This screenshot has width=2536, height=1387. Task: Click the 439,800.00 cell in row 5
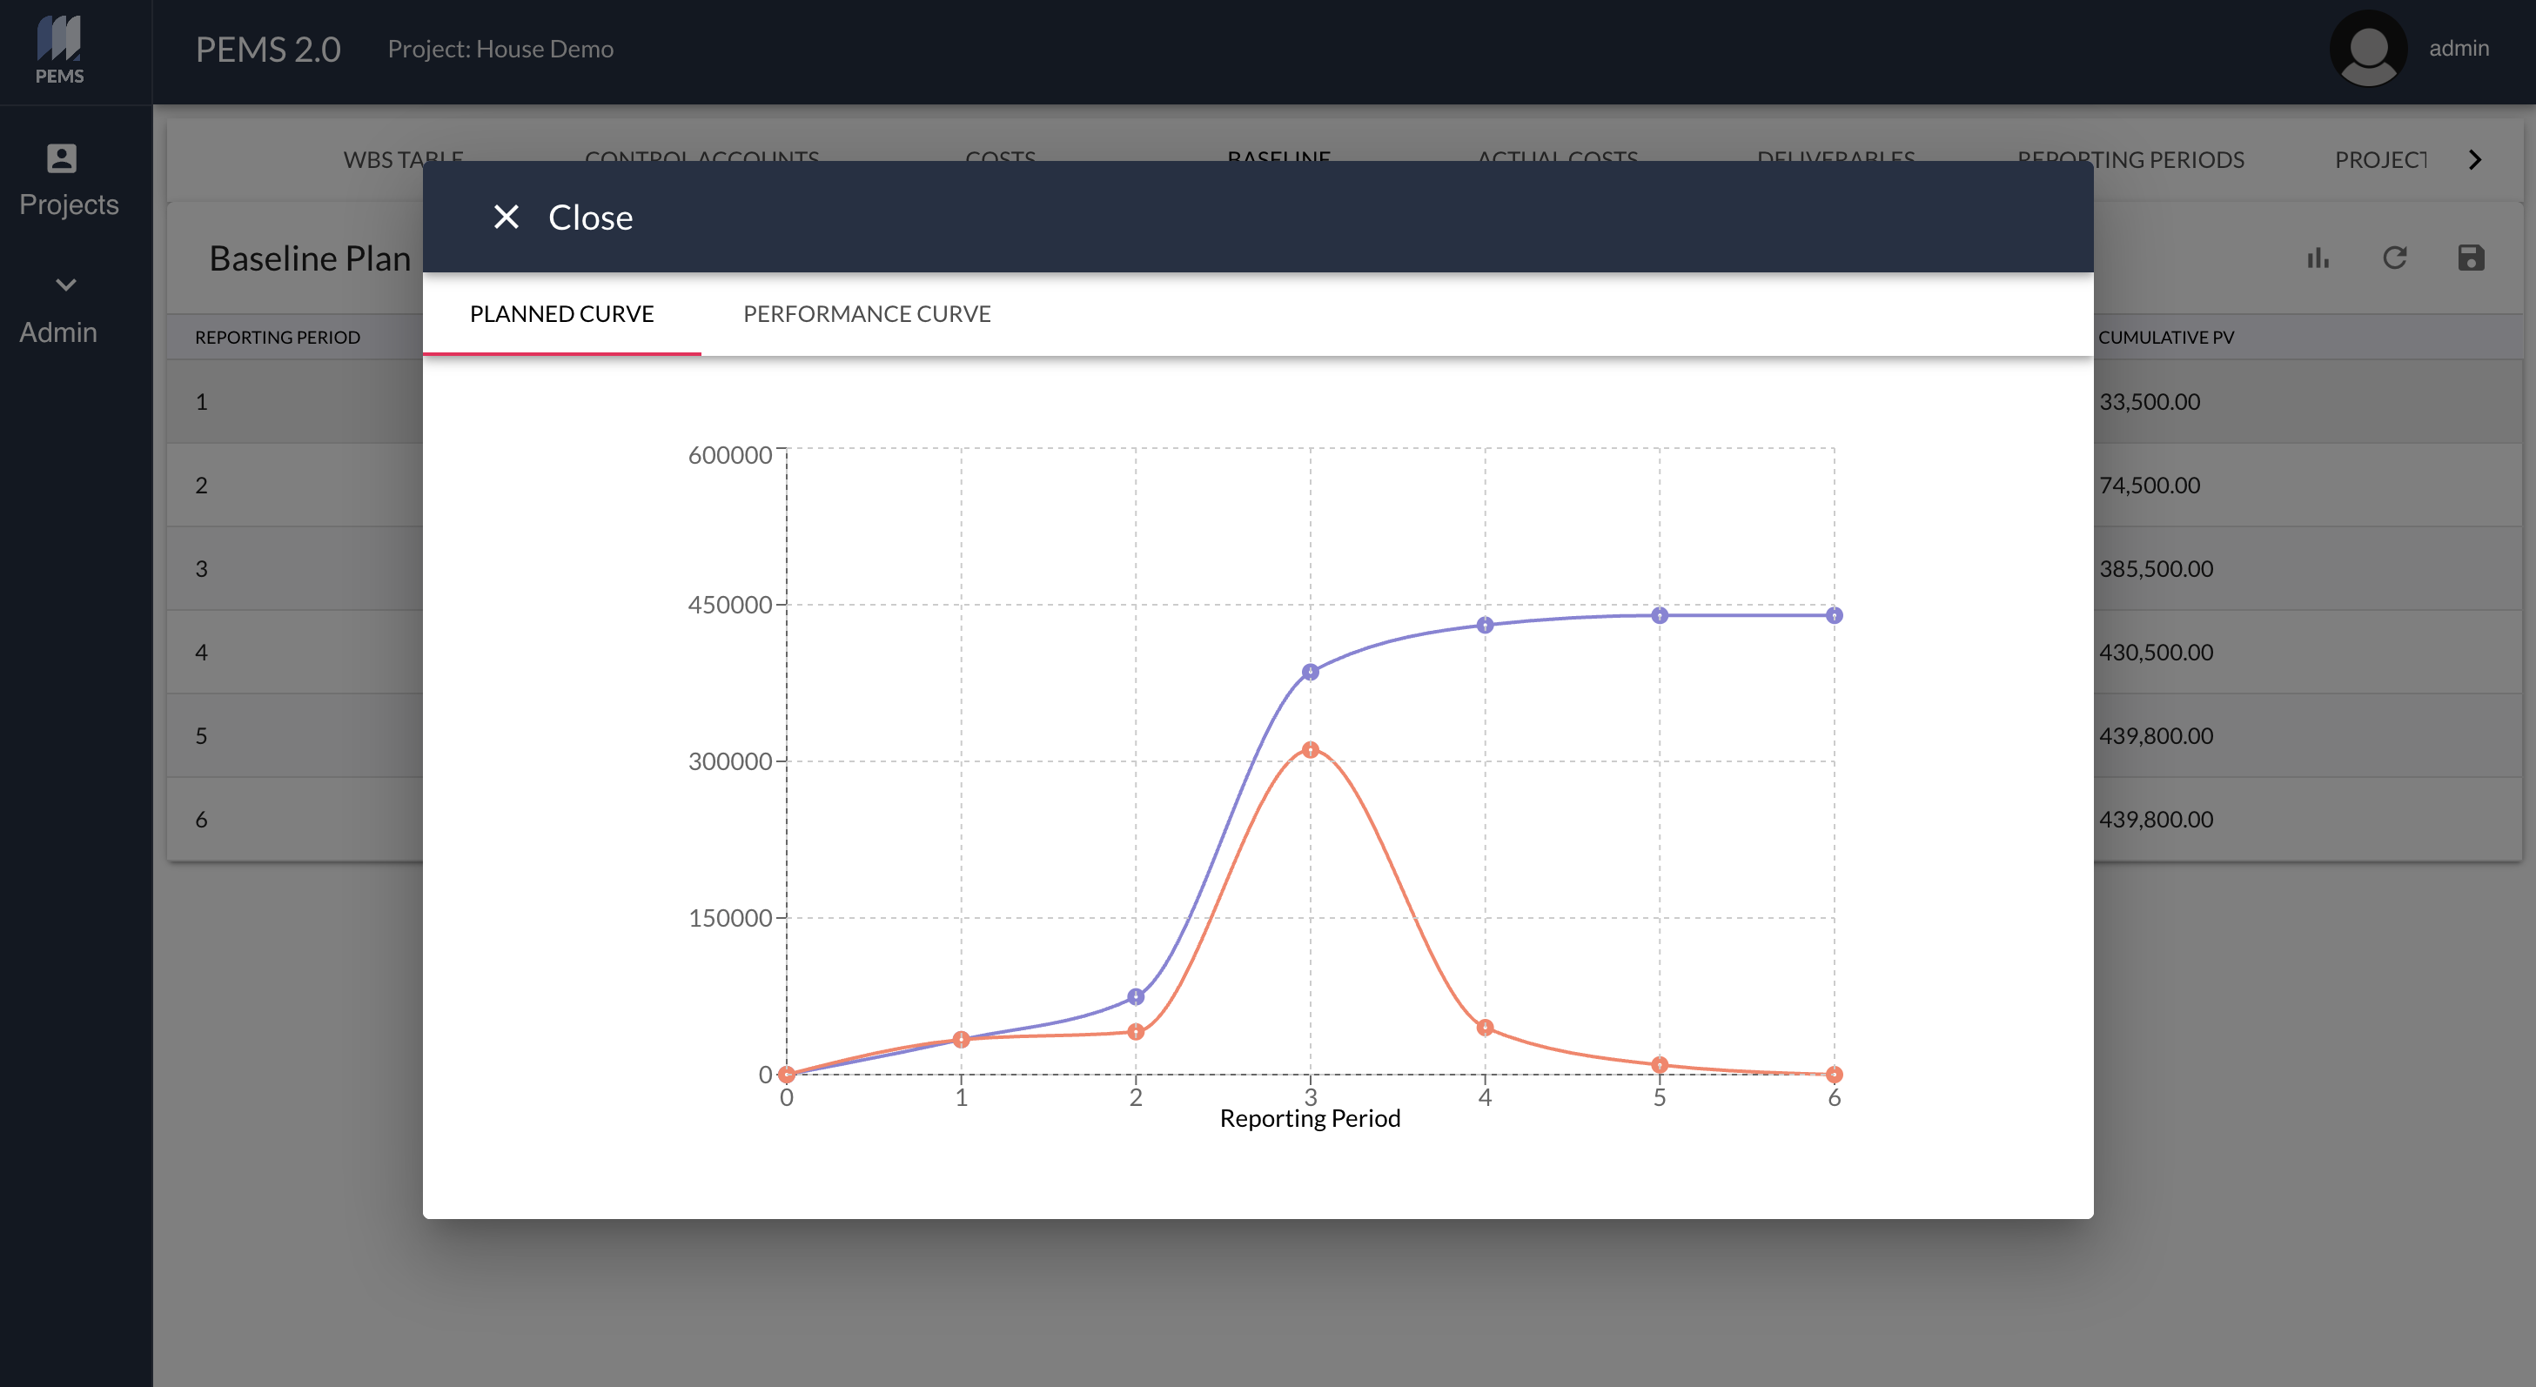point(2156,736)
